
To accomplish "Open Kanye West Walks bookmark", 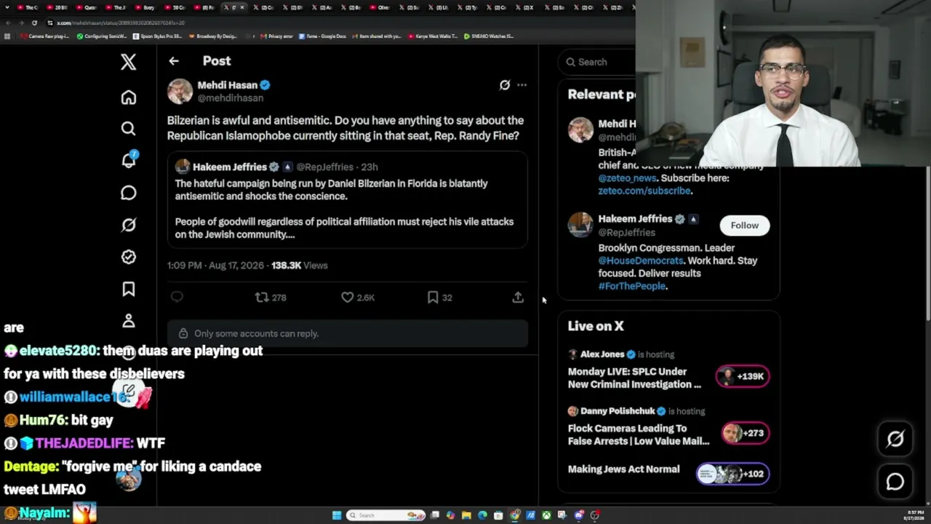I will pos(433,36).
